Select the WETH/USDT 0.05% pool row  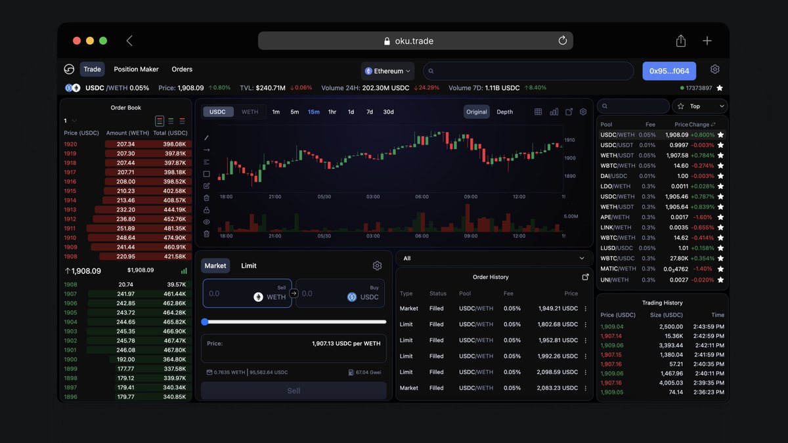[663, 156]
